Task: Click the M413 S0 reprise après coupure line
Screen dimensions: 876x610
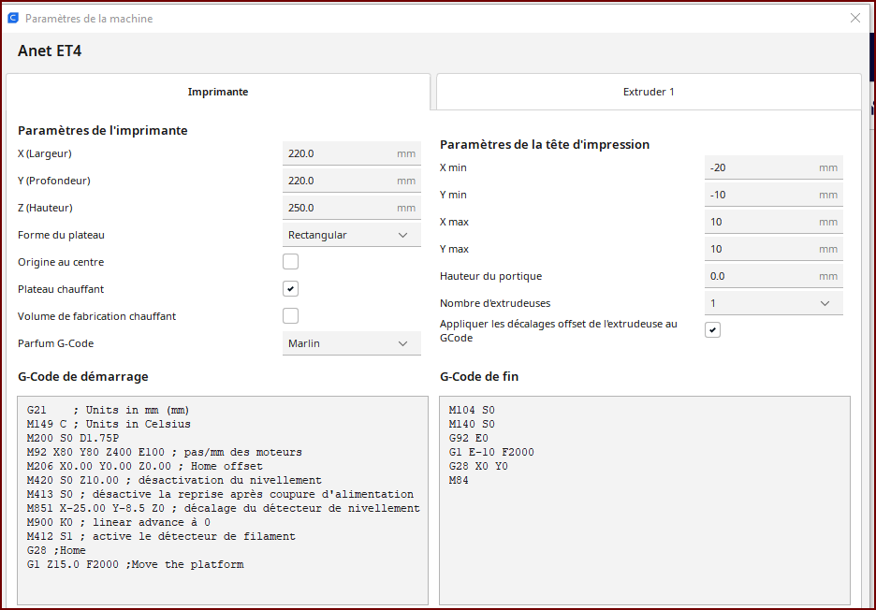Action: click(220, 494)
